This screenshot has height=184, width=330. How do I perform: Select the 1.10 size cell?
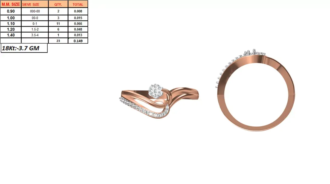tap(10, 24)
